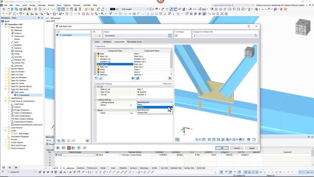314x177 pixels.
Task: Open the Plausibility Check tab
Action: coord(134,42)
